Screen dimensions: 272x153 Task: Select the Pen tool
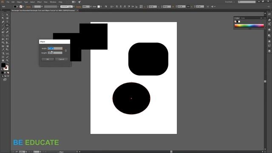pos(3,22)
